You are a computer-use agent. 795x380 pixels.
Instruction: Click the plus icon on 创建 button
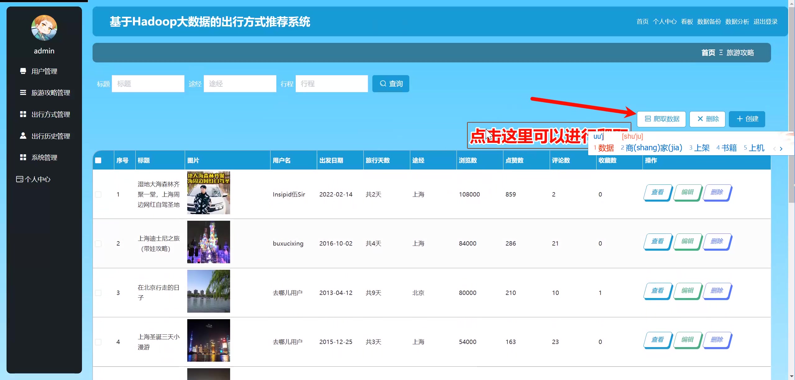[x=740, y=119]
